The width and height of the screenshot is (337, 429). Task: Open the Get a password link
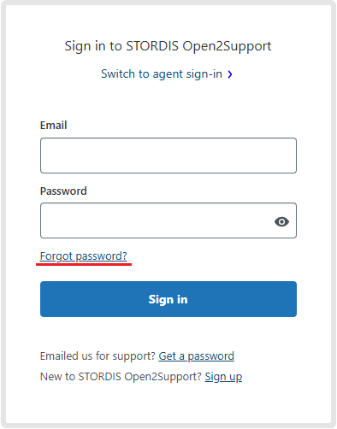pos(196,356)
